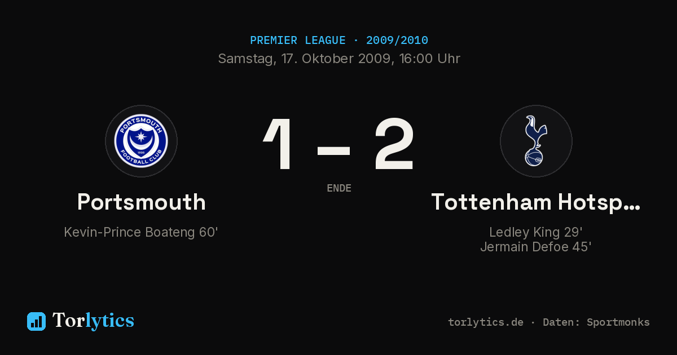Click the Tottenham Hotspur cockerel crest
This screenshot has height=355, width=677.
(536, 141)
